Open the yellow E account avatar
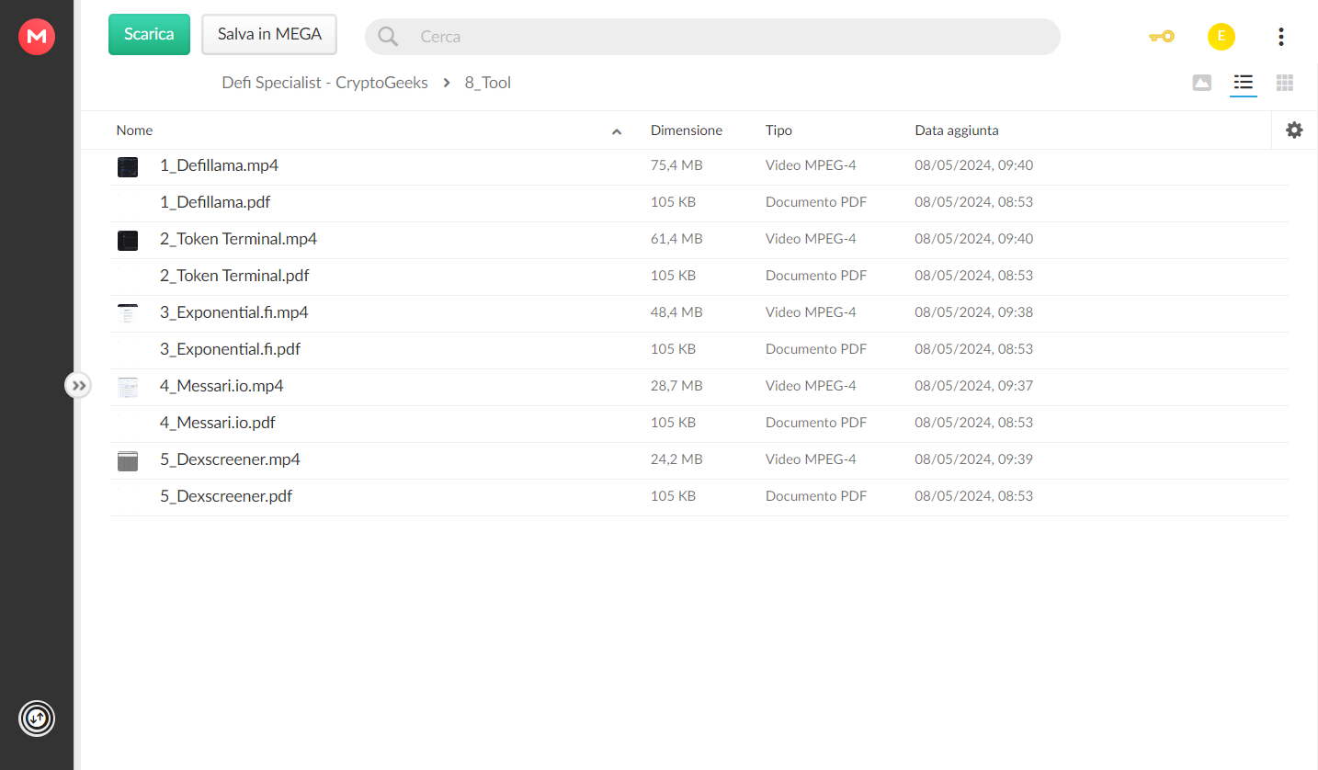The width and height of the screenshot is (1318, 770). pyautogui.click(x=1221, y=37)
